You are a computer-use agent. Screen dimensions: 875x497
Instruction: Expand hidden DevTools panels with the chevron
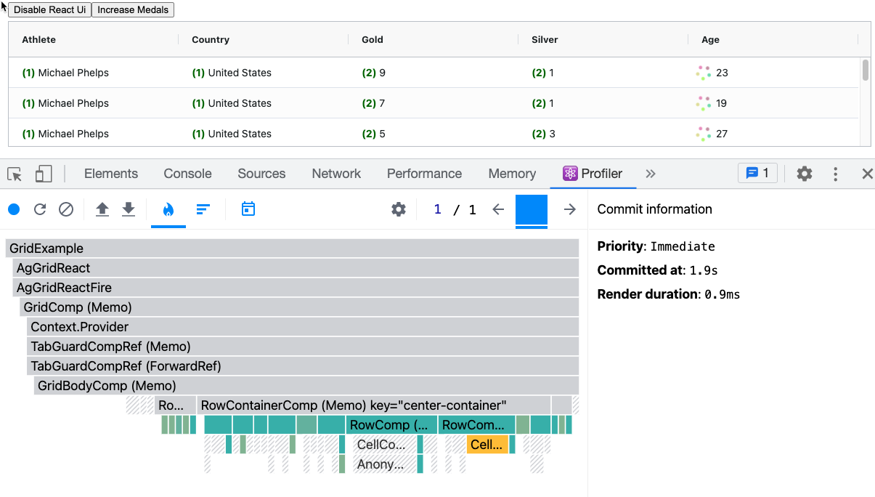pos(651,174)
